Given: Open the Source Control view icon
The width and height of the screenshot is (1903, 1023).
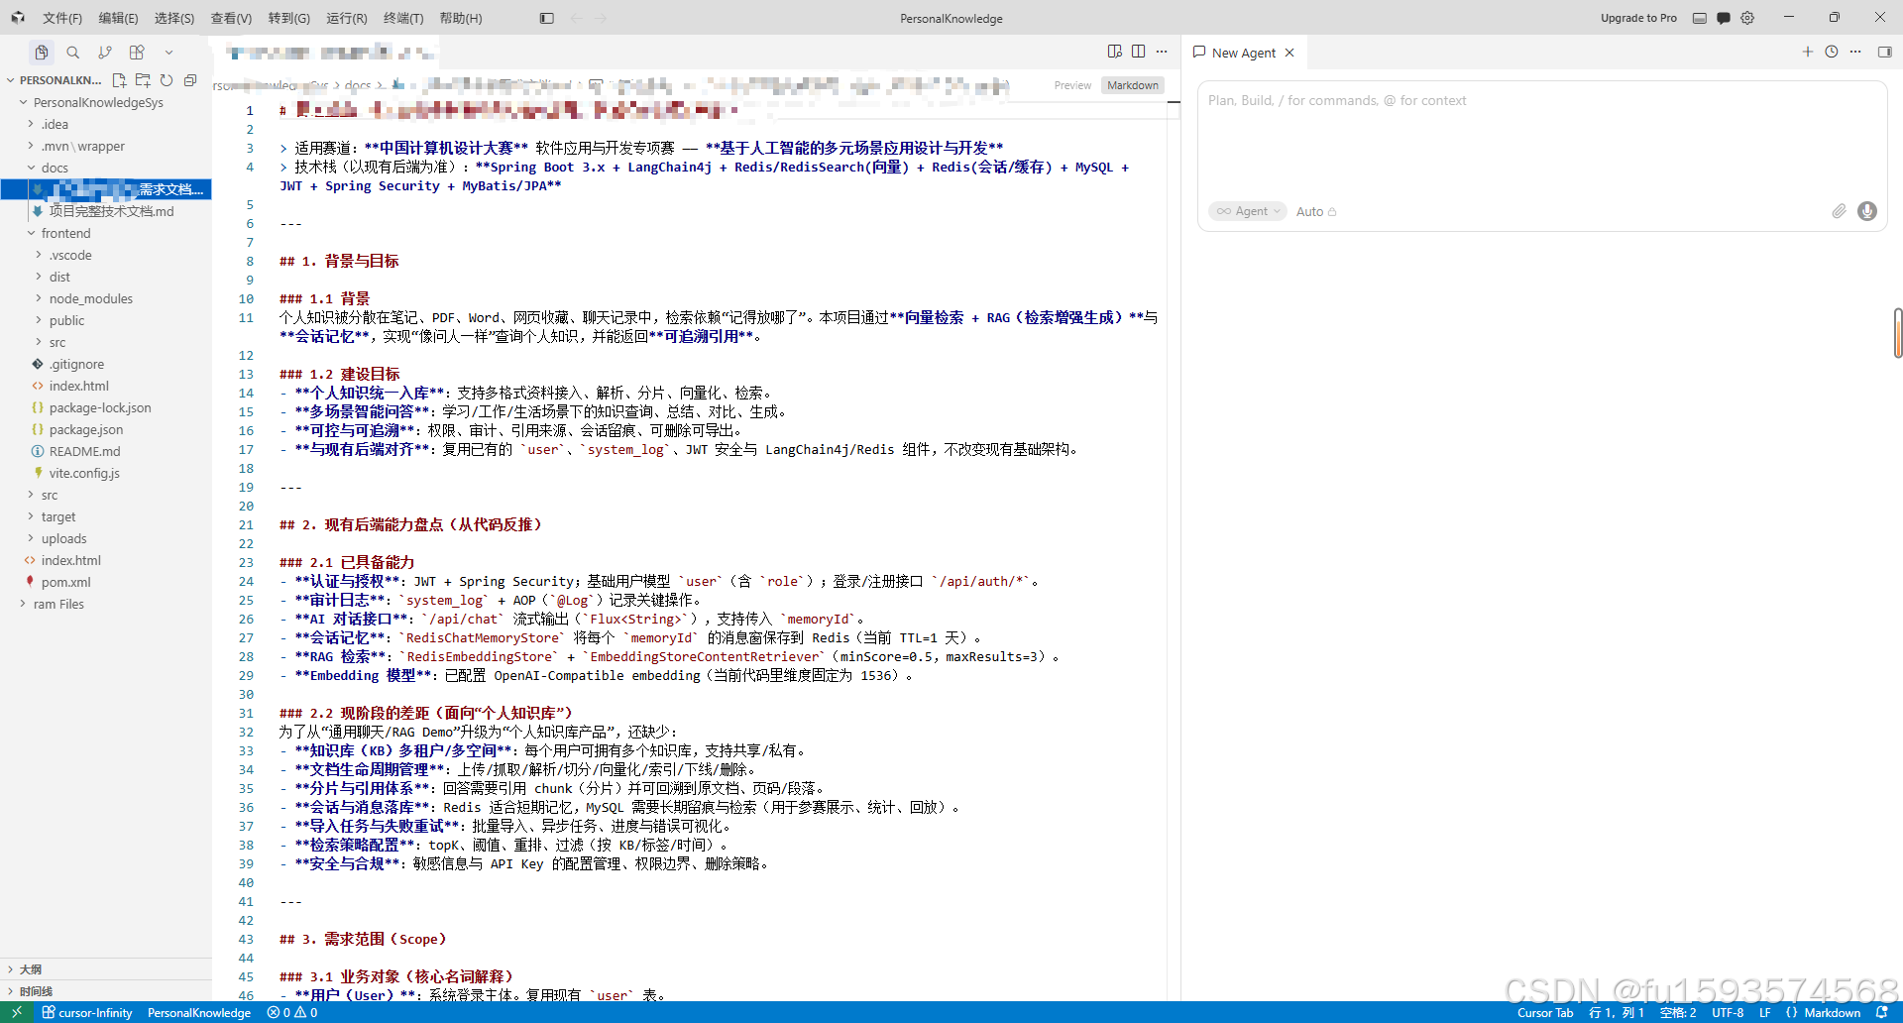Looking at the screenshot, I should tap(105, 53).
